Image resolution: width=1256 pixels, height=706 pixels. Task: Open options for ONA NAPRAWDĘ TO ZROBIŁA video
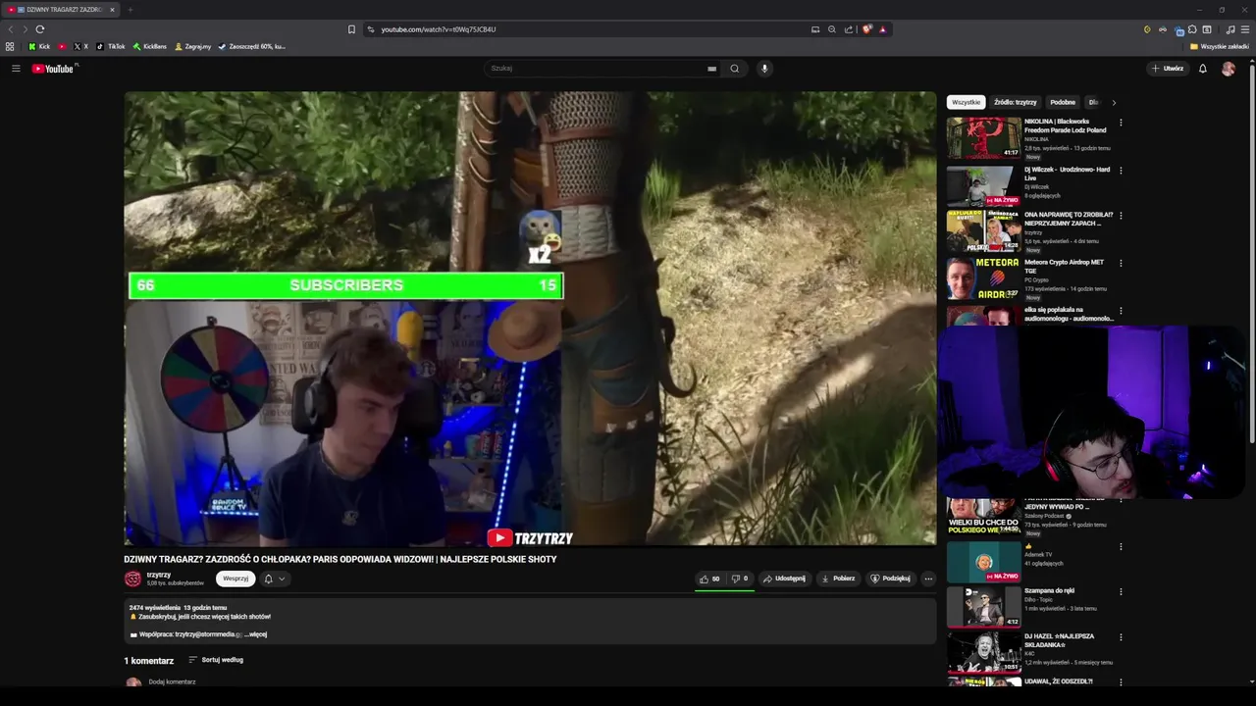(x=1121, y=216)
